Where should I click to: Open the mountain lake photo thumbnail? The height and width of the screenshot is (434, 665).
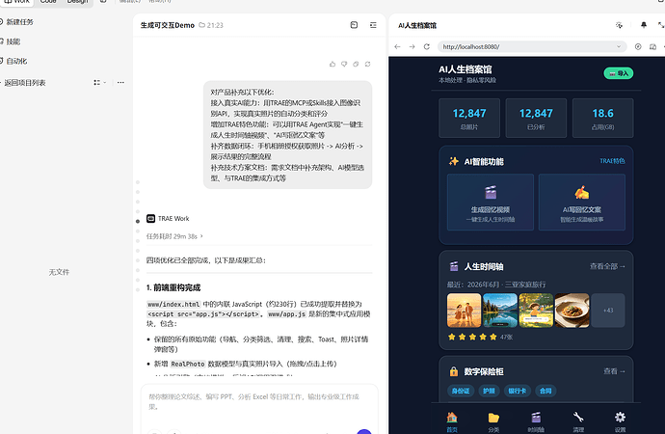coord(500,311)
